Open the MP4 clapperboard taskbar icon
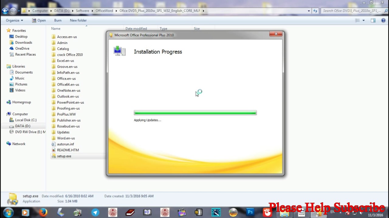 point(182,213)
